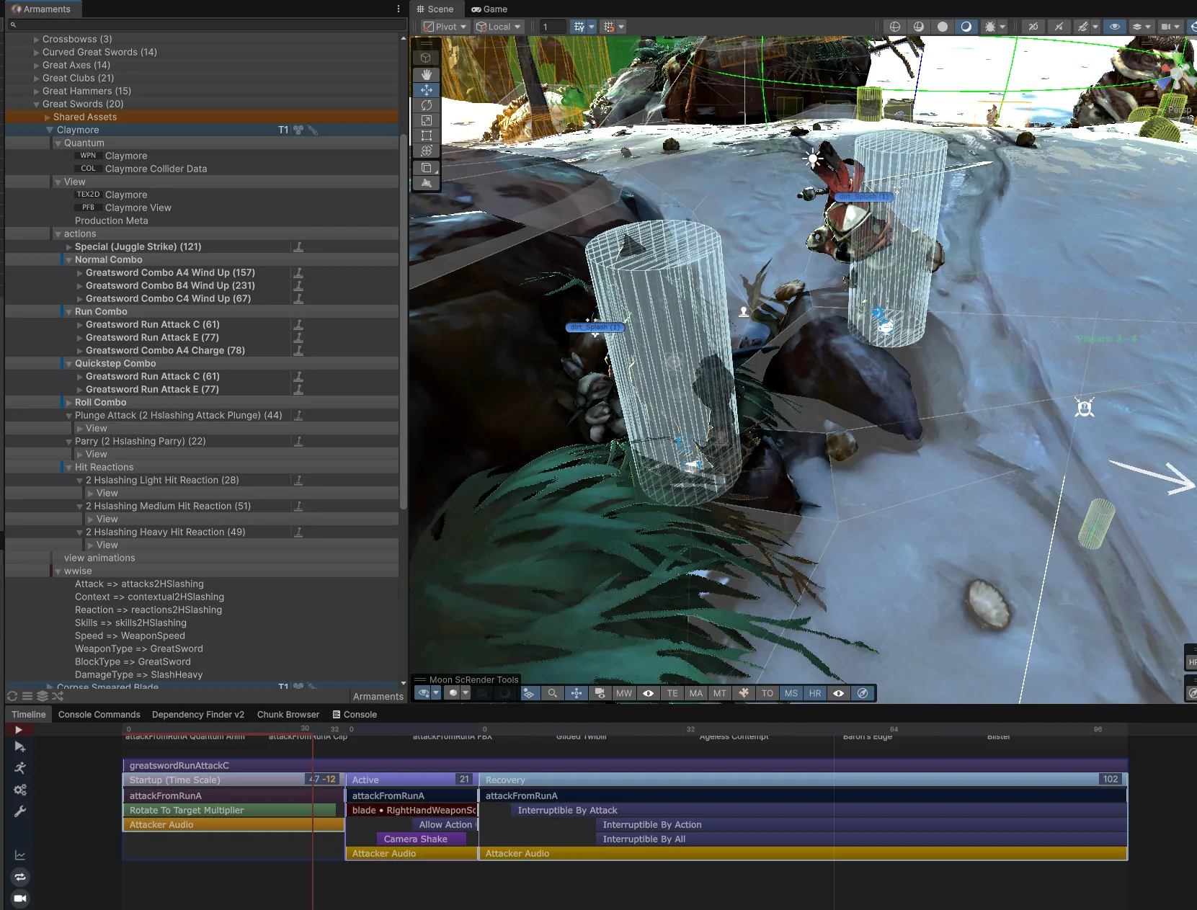Viewport: 1197px width, 910px height.
Task: Switch to the Game tab
Action: tap(489, 9)
